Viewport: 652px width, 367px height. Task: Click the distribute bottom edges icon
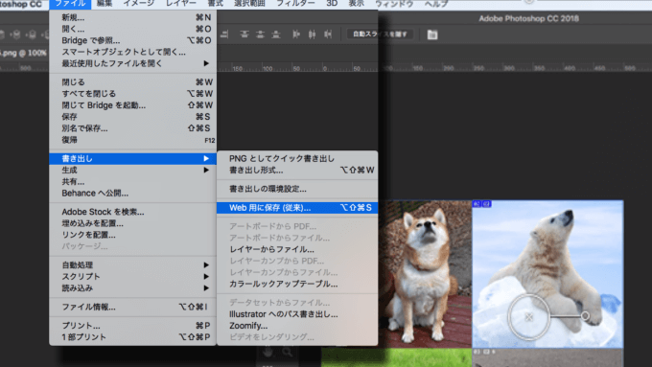(x=276, y=34)
